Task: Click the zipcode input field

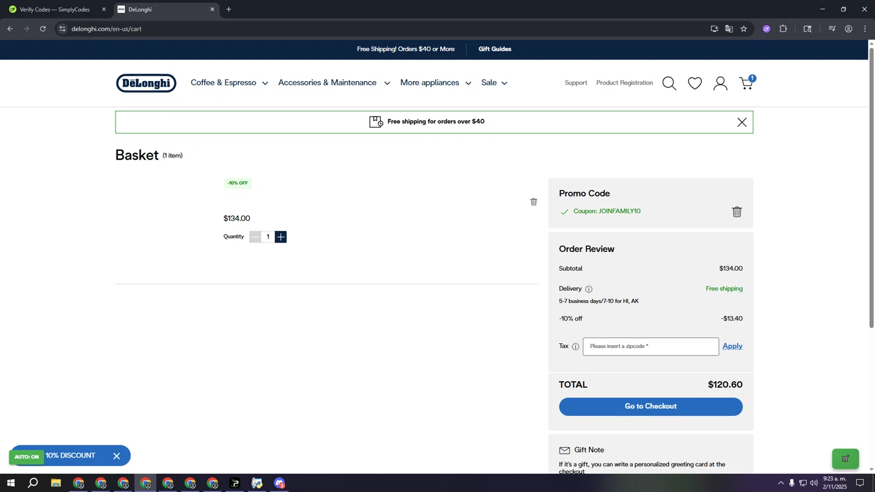Action: pos(650,346)
